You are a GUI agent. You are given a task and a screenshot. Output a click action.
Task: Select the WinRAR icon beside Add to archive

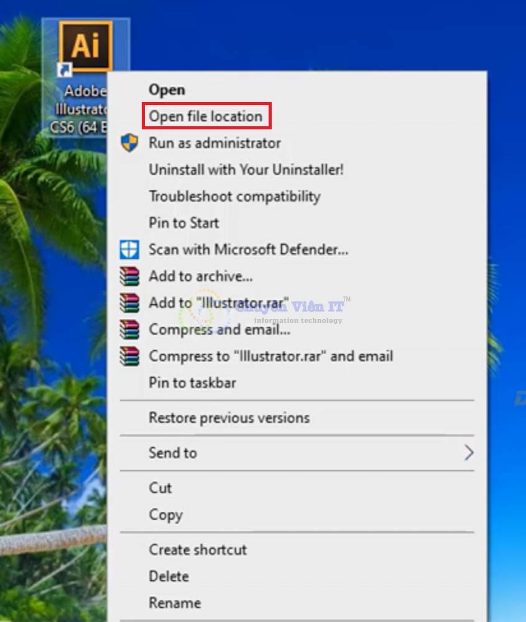point(129,276)
